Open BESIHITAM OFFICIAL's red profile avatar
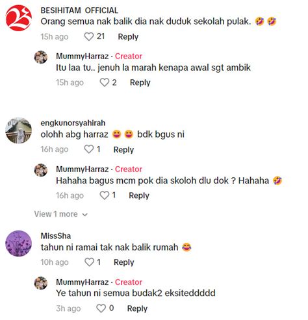 19,18
